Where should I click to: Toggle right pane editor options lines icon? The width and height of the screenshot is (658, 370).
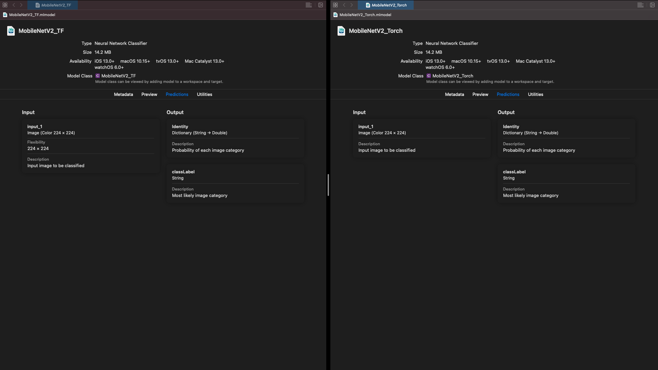point(640,5)
